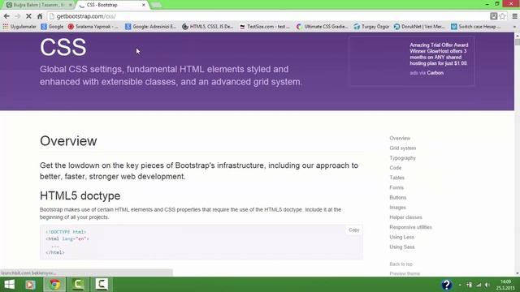Open the TestSize.com bookmark
520x292 pixels.
pyautogui.click(x=265, y=27)
